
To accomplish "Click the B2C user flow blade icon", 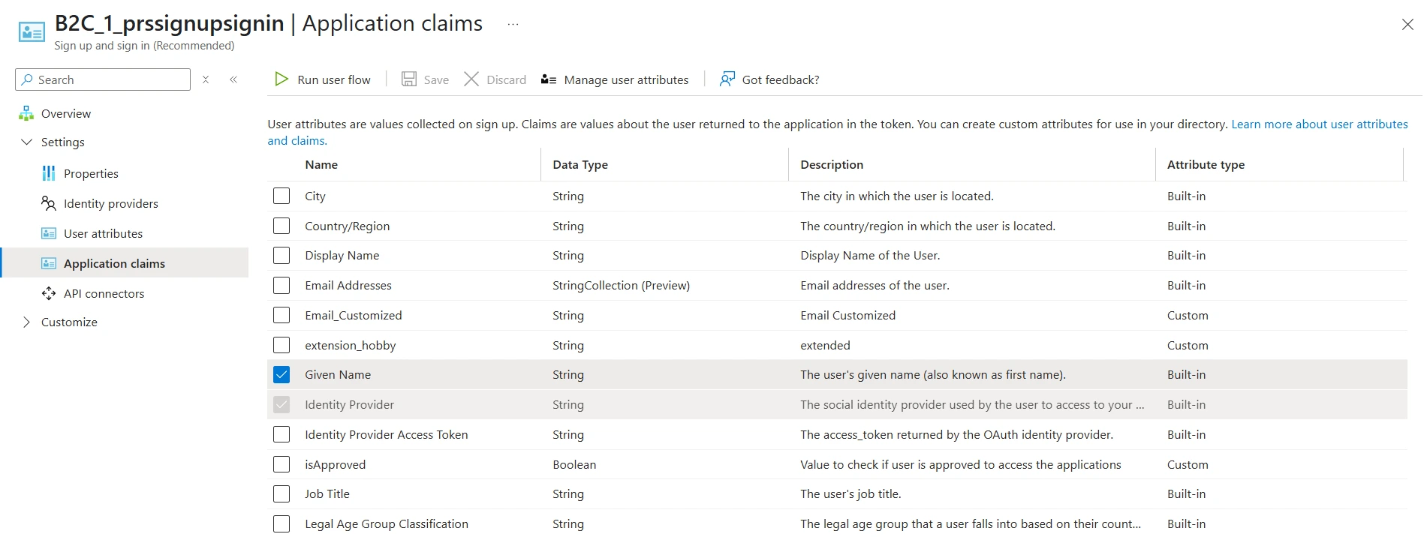I will tap(32, 32).
